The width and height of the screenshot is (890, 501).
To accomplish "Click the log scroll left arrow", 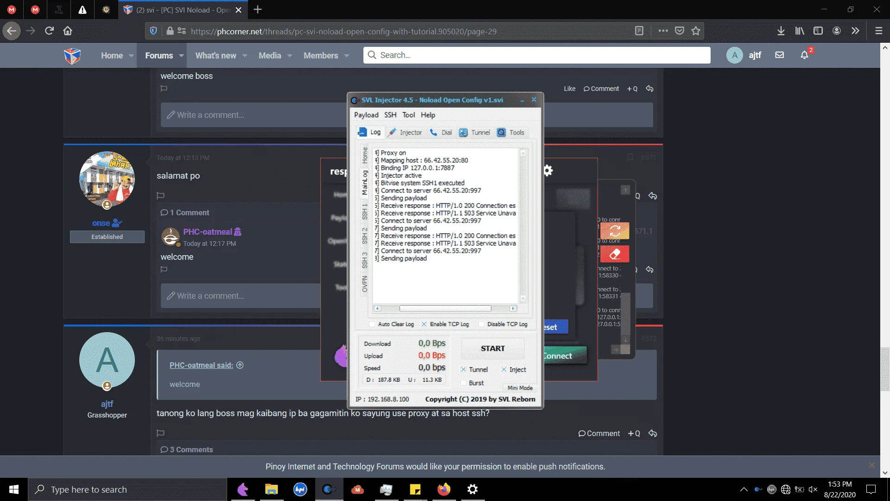I will (x=377, y=308).
